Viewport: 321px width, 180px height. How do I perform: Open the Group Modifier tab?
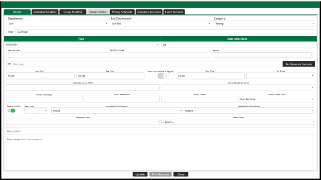[73, 12]
